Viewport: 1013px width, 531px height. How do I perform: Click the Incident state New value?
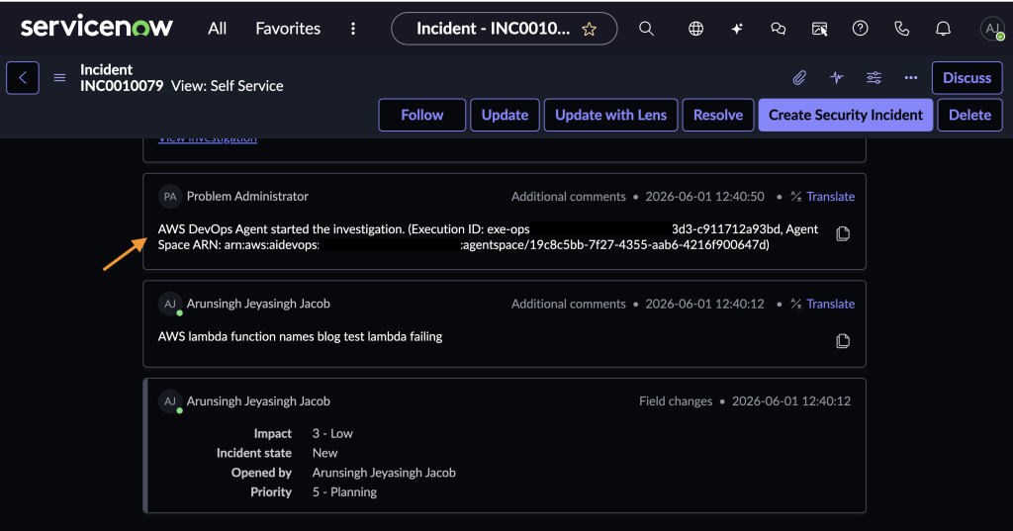tap(324, 453)
